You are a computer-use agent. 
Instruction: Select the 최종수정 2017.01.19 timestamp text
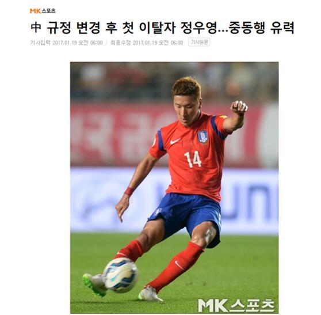[147, 43]
